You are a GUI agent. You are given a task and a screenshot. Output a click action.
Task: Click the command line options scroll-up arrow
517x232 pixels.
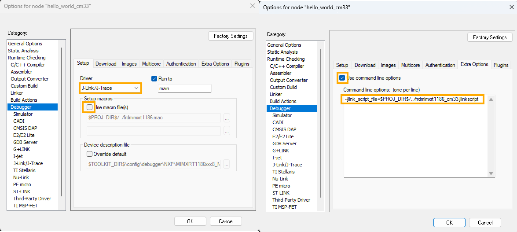click(x=490, y=99)
